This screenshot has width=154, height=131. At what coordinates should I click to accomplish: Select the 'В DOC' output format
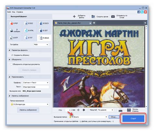pos(29,23)
